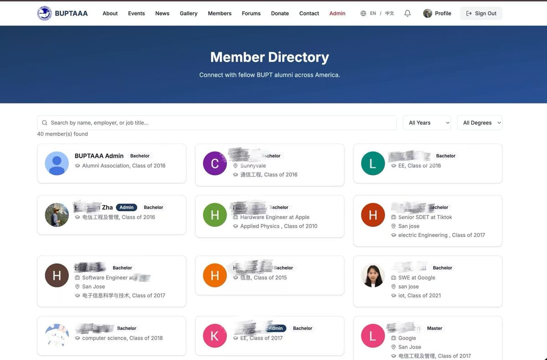547x360 pixels.
Task: Click the magnifier icon in search box
Action: click(x=45, y=123)
